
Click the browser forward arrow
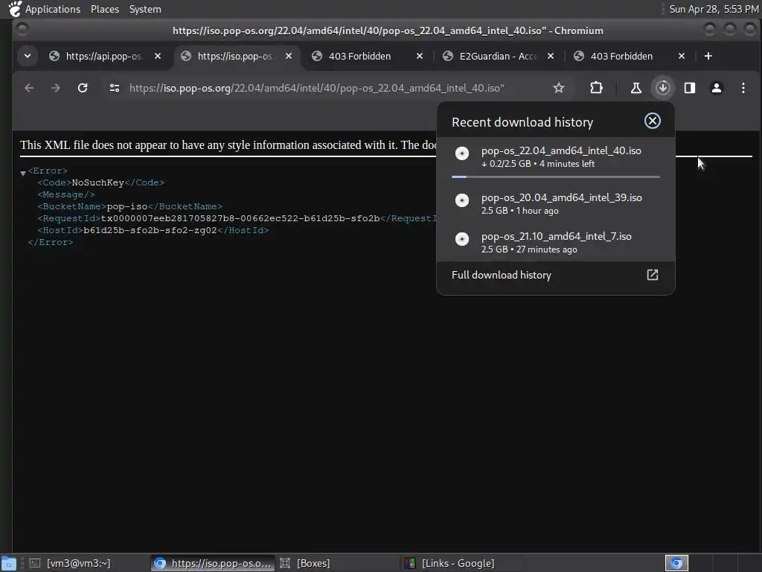pyautogui.click(x=56, y=88)
